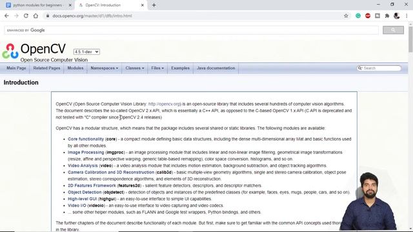Open a new browser tab
413x232 pixels.
[x=154, y=5]
